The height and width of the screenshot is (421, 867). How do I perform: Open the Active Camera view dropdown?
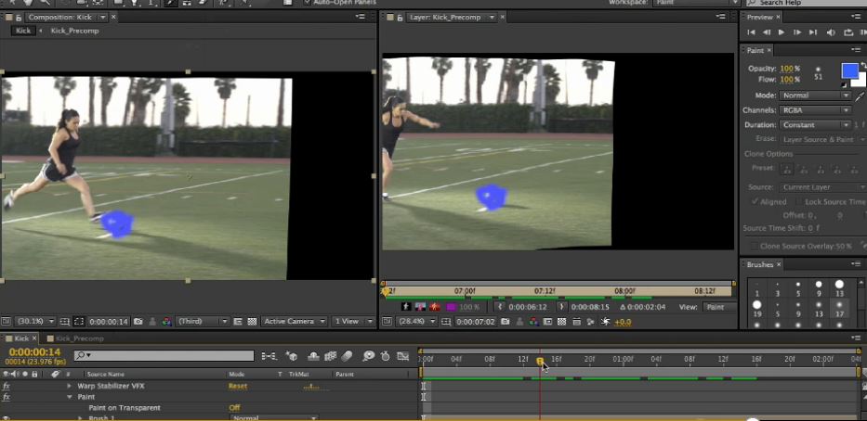[293, 321]
